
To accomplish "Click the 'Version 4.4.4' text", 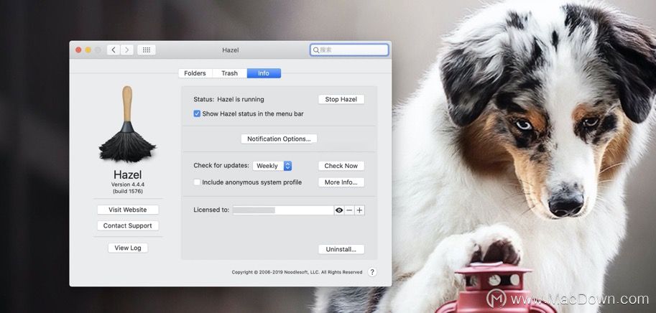I will 128,184.
